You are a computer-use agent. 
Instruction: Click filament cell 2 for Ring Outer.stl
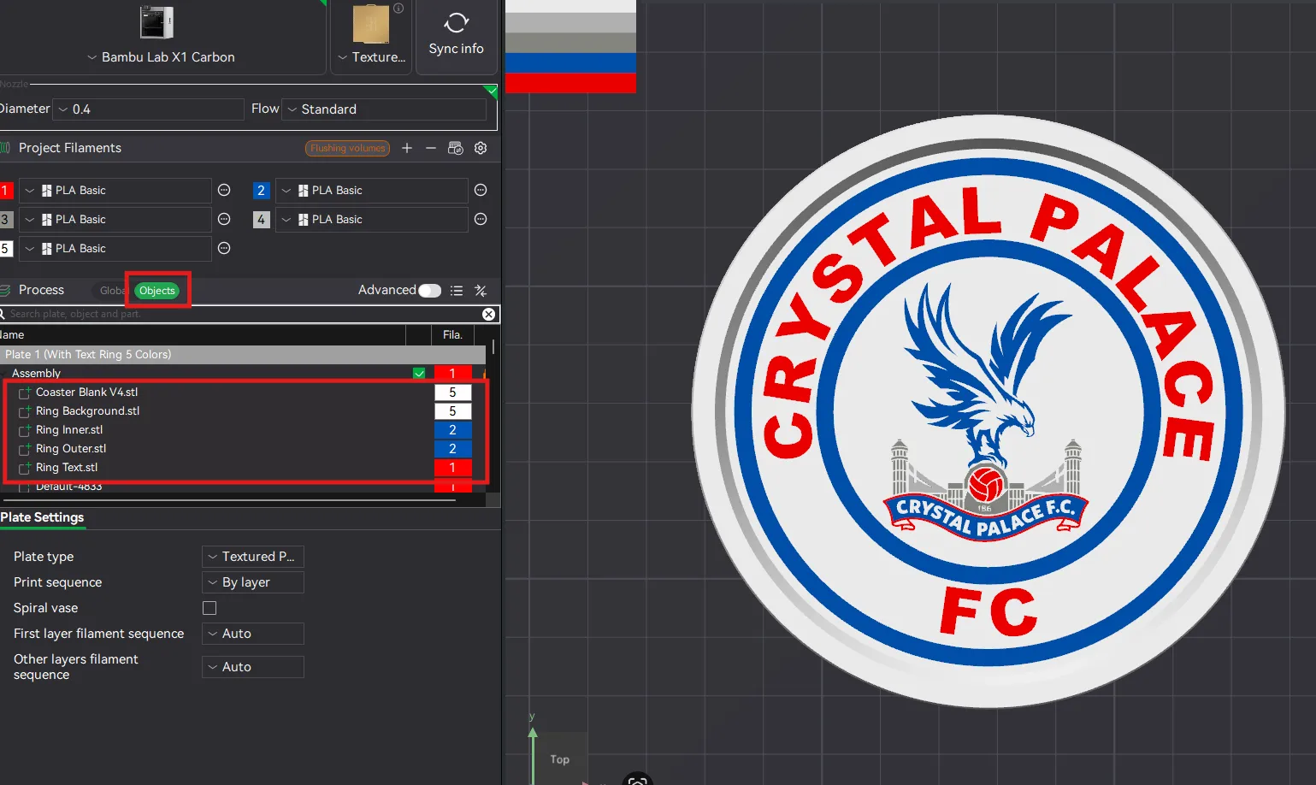click(452, 449)
